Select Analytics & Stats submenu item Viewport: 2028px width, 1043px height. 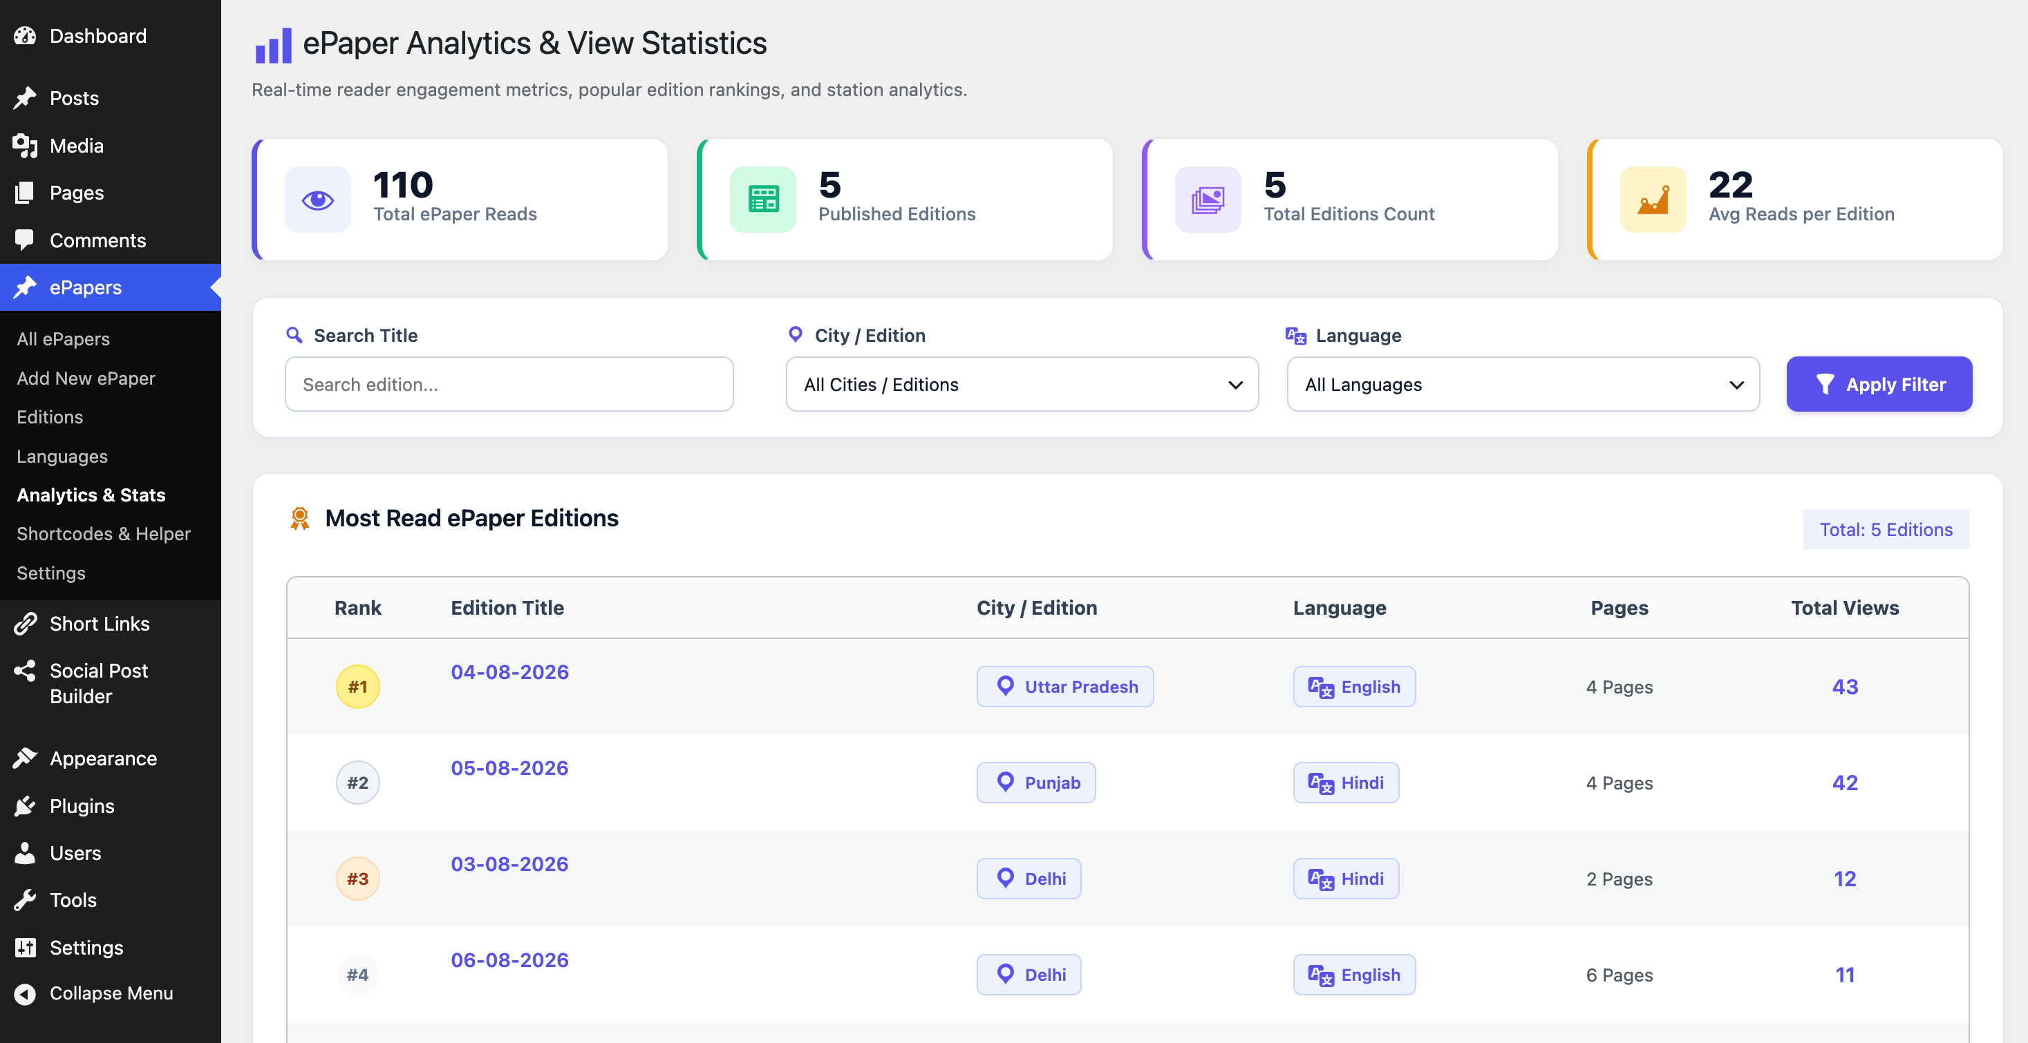(91, 495)
